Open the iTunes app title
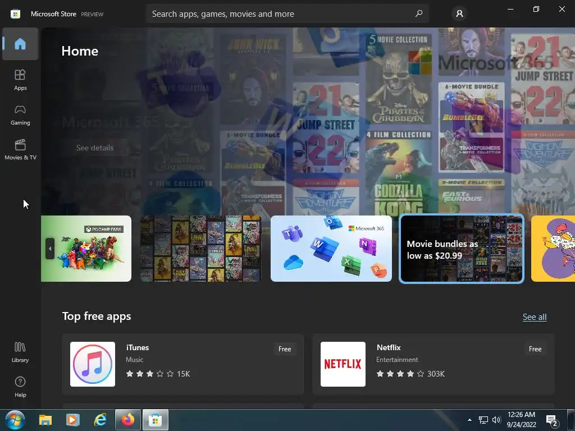 (x=138, y=347)
